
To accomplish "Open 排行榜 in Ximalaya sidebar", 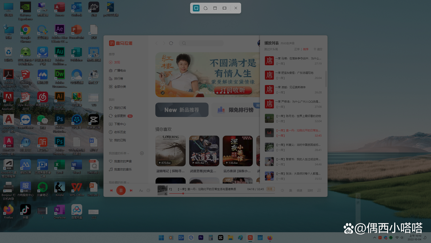I will [x=116, y=79].
